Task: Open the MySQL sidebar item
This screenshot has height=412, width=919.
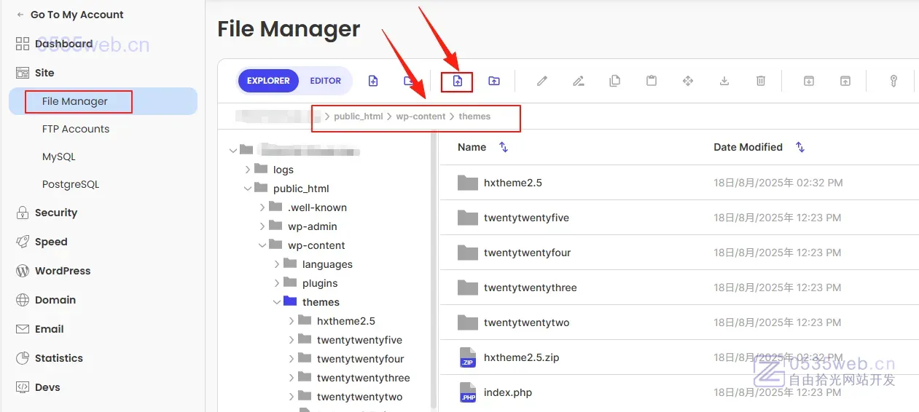Action: [x=59, y=157]
